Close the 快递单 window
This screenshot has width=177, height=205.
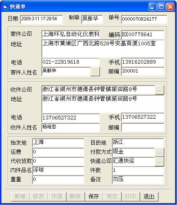(x=170, y=6)
